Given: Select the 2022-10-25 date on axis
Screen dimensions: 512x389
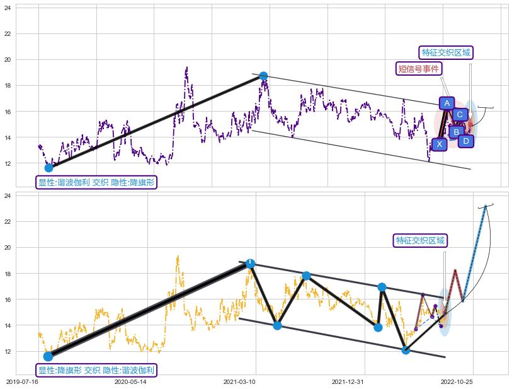Looking at the screenshot, I should 456,382.
